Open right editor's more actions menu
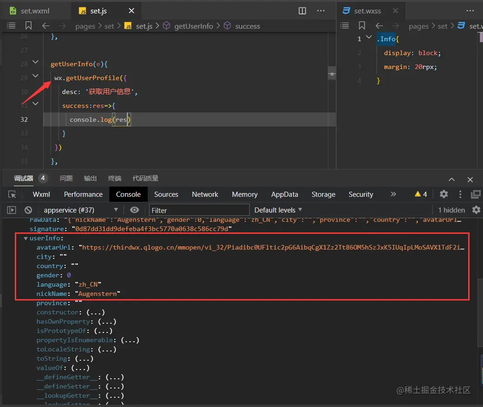This screenshot has width=483, height=407. click(470, 11)
